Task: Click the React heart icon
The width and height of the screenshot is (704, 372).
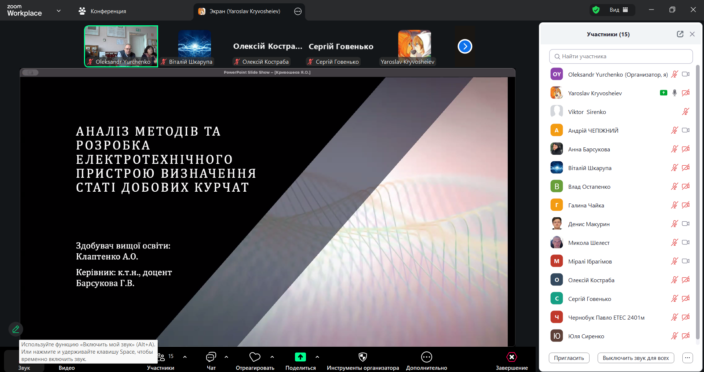Action: tap(255, 357)
